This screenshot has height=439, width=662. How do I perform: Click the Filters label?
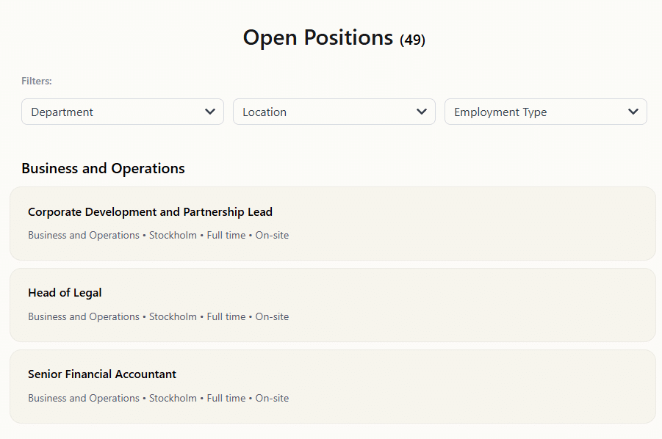pyautogui.click(x=37, y=81)
